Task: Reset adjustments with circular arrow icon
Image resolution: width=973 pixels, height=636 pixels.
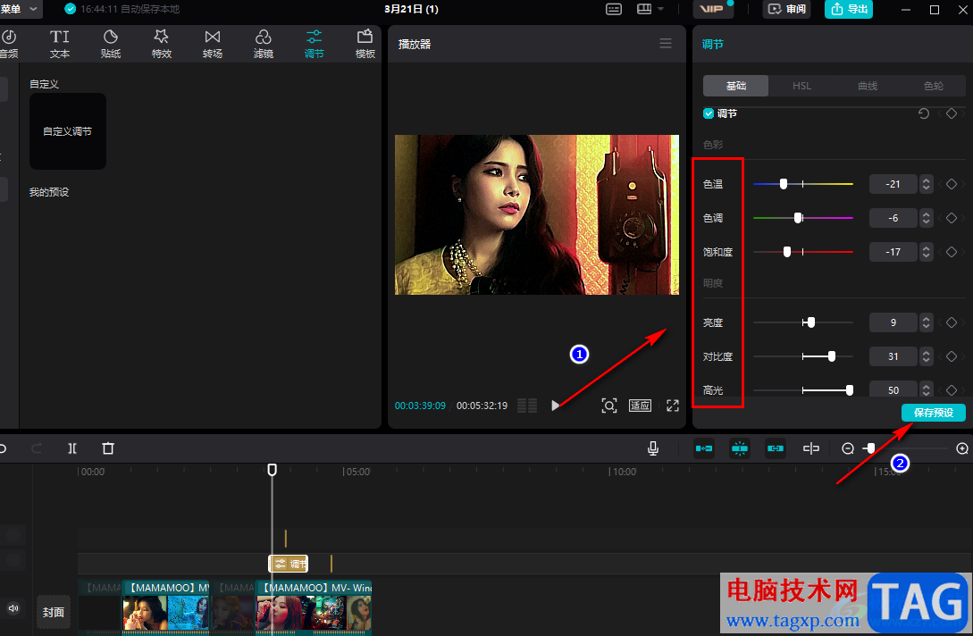Action: click(923, 113)
